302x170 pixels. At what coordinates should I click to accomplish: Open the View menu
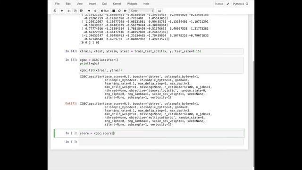click(80, 4)
